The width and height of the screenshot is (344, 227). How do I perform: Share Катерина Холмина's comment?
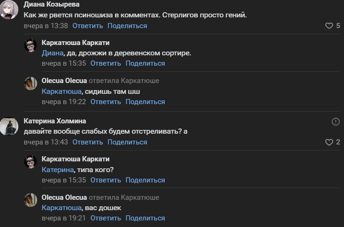[127, 142]
